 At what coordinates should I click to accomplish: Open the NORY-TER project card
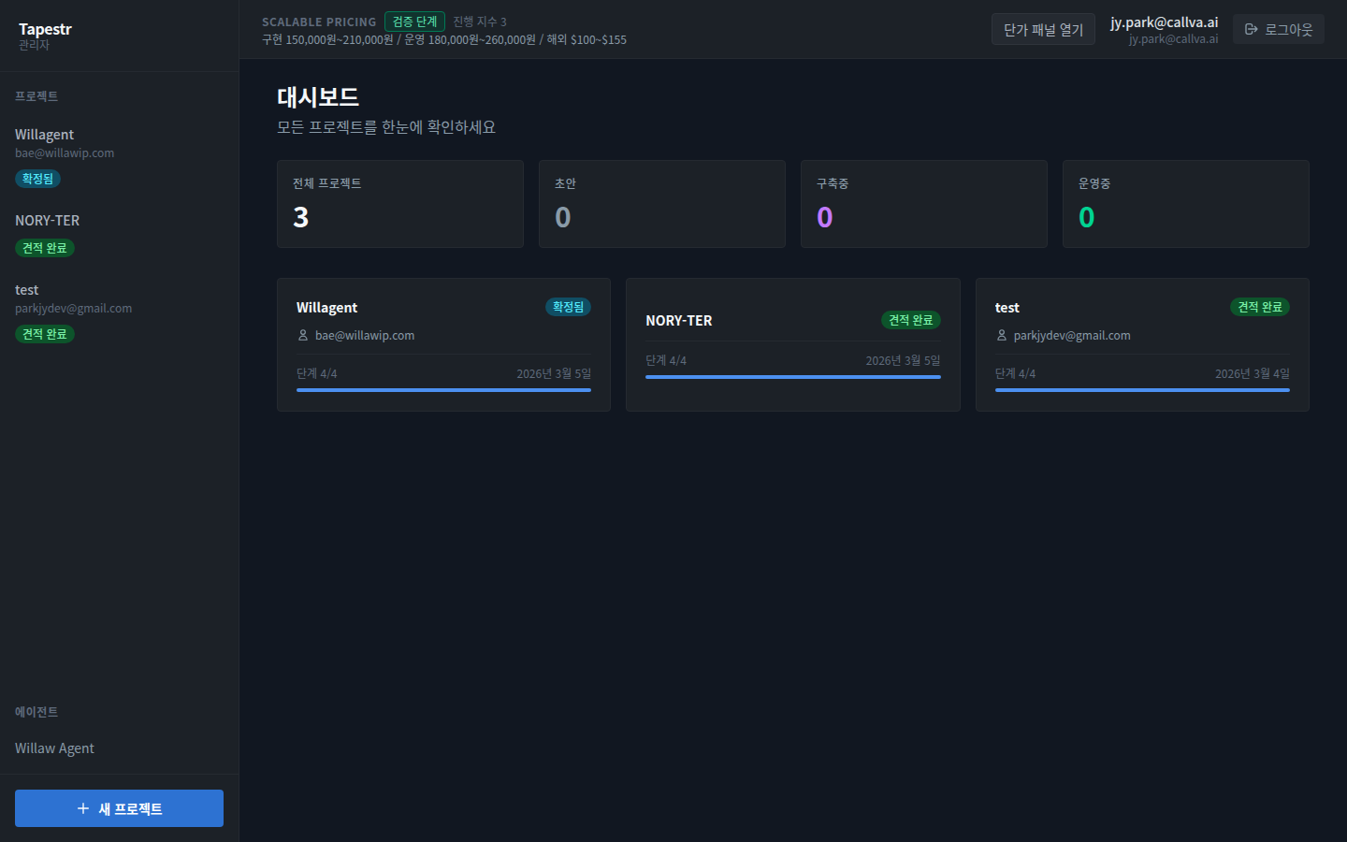coord(792,344)
